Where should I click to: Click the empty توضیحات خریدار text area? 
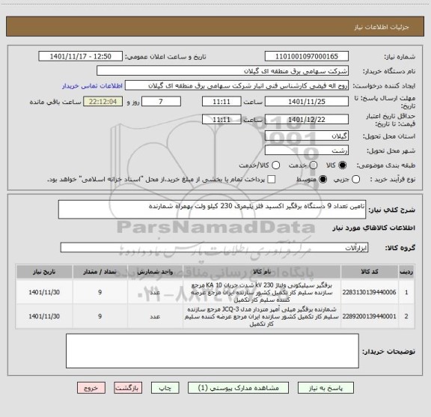click(213, 350)
